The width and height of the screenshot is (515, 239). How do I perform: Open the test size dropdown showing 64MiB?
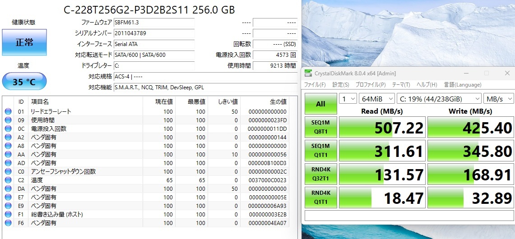click(377, 98)
